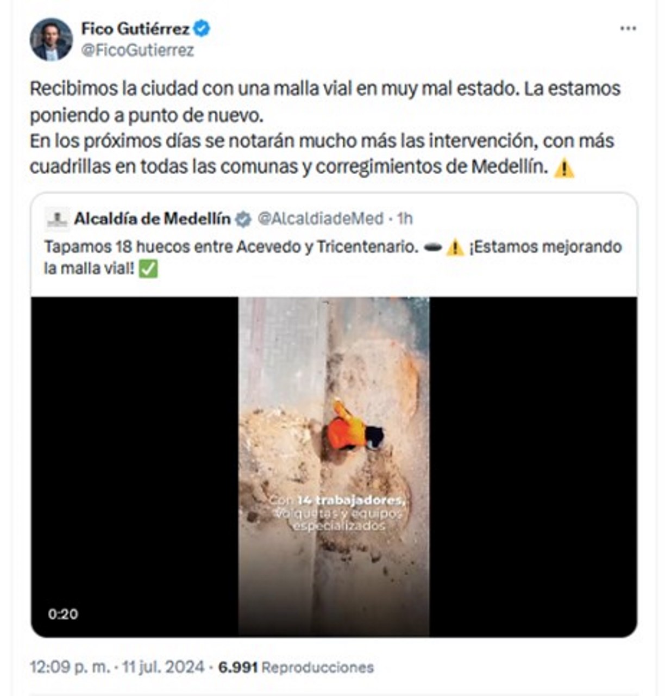The image size is (671, 696).
Task: Click the 12:09 p. m. post time
Action: 70,667
